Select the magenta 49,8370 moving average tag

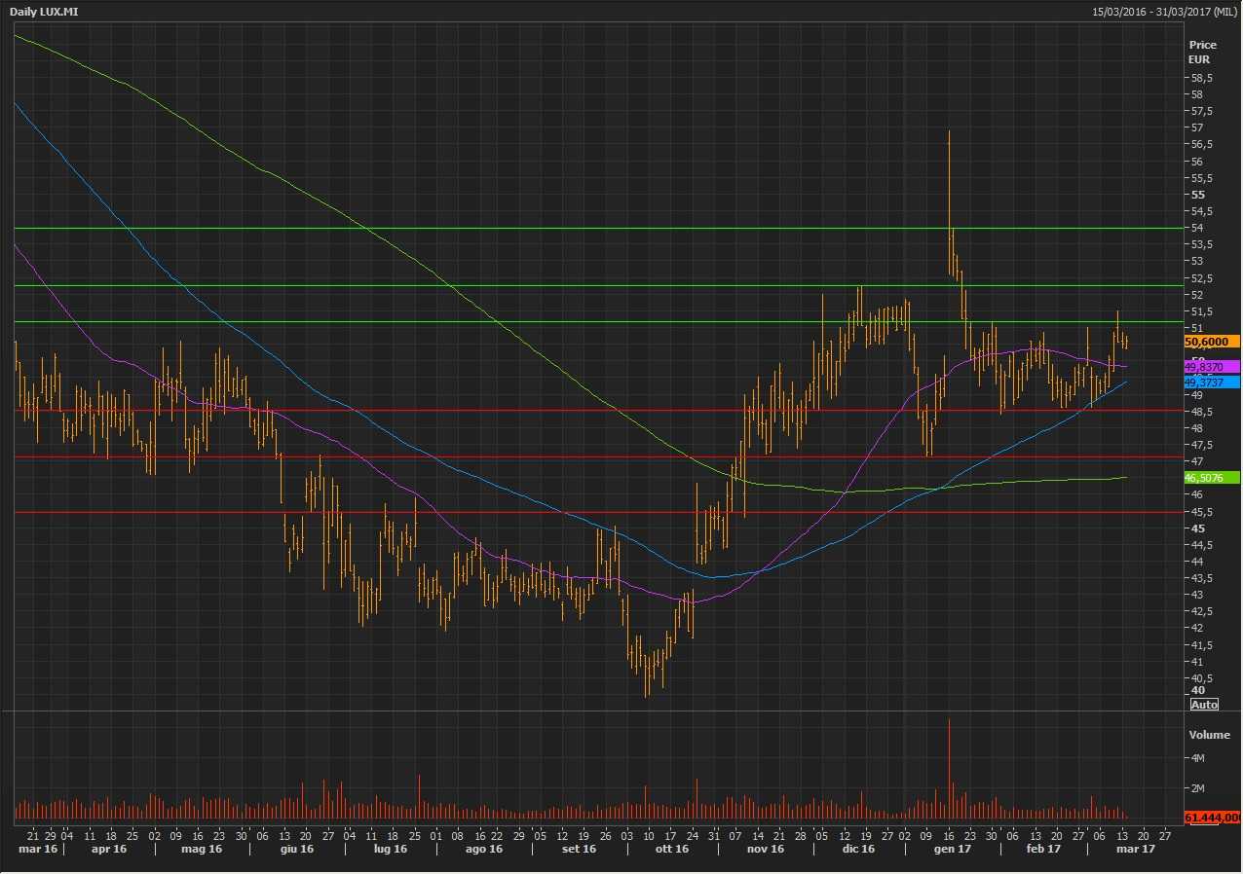click(1211, 366)
